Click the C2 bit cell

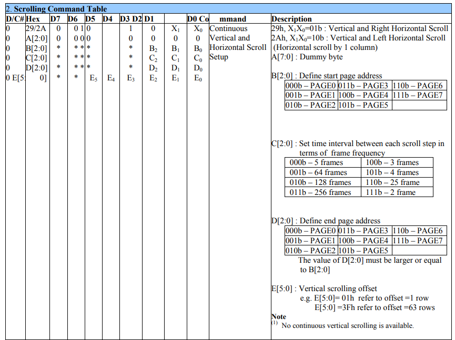[x=153, y=58]
